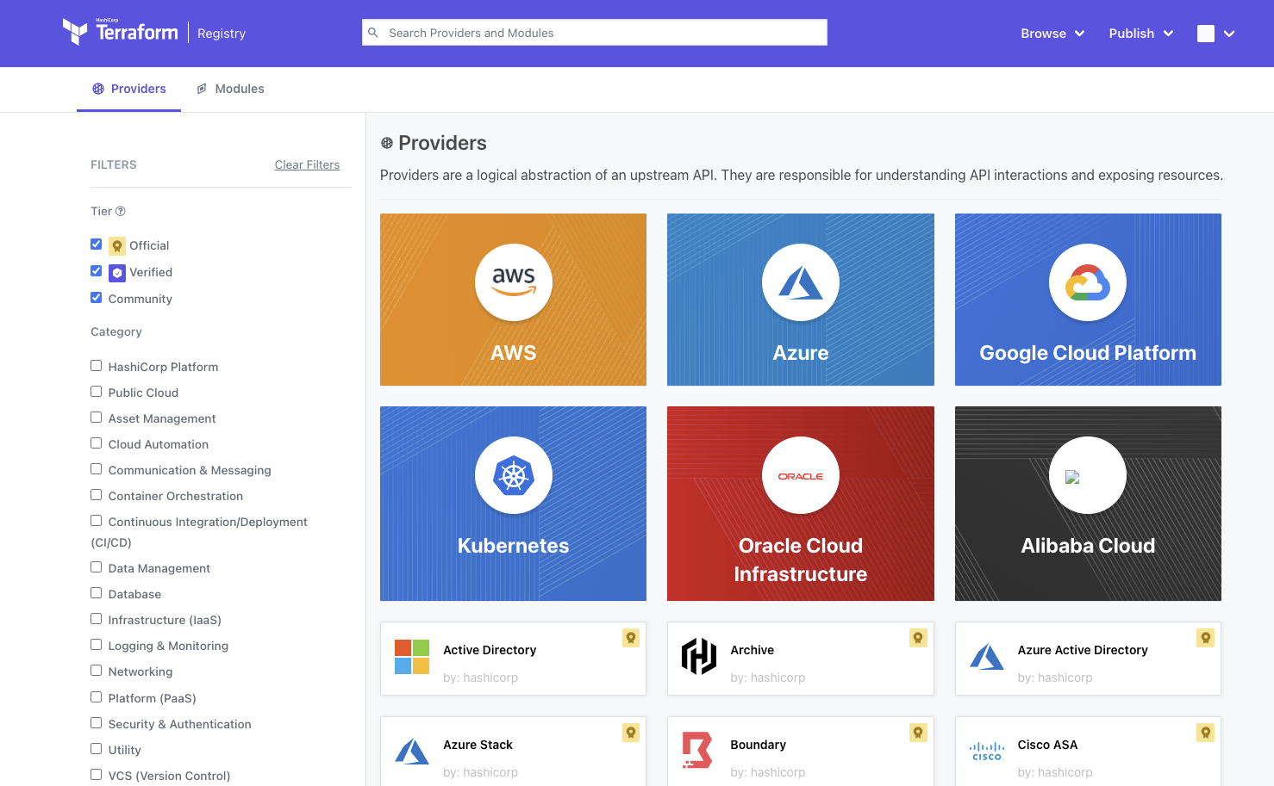The image size is (1274, 786).
Task: Click official badge on Active Directory card
Action: [x=631, y=638]
